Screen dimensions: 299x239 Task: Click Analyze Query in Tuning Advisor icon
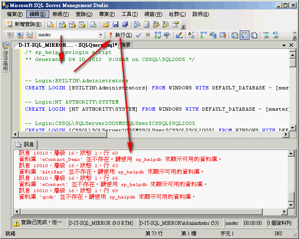click(x=167, y=35)
